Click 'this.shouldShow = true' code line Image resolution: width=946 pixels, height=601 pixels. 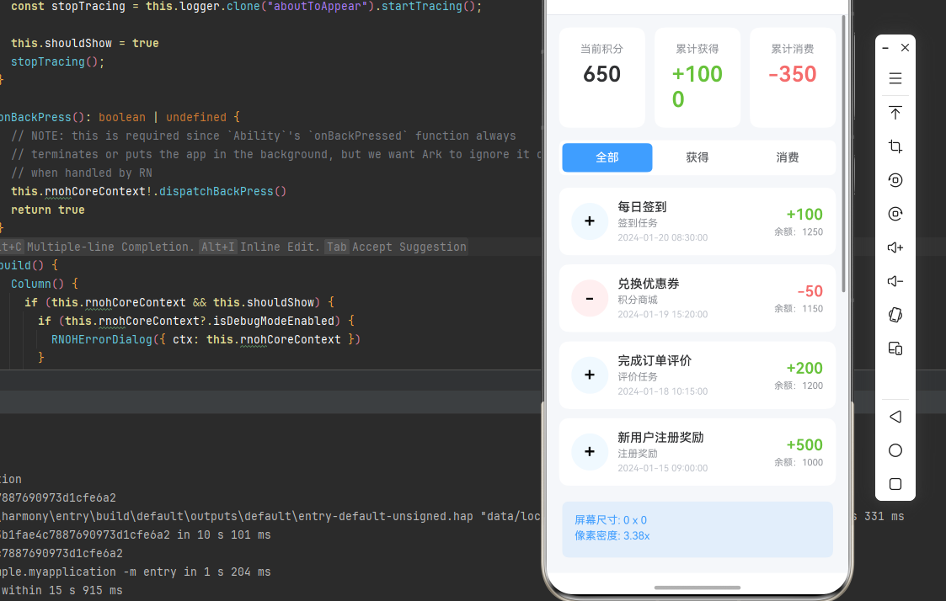point(84,43)
